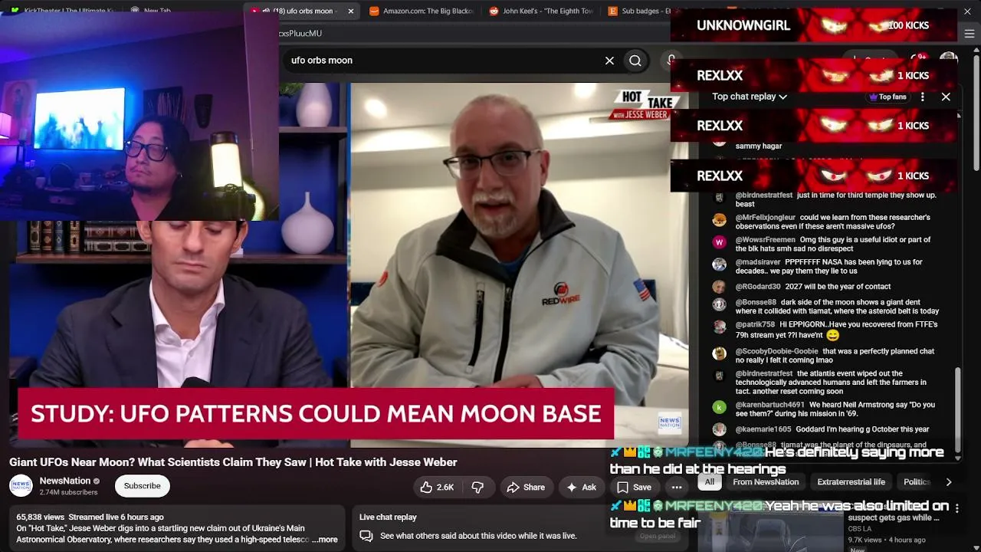Click the @ScoobyDoobie-Goobie username in chat
This screenshot has width=981, height=552.
[777, 352]
